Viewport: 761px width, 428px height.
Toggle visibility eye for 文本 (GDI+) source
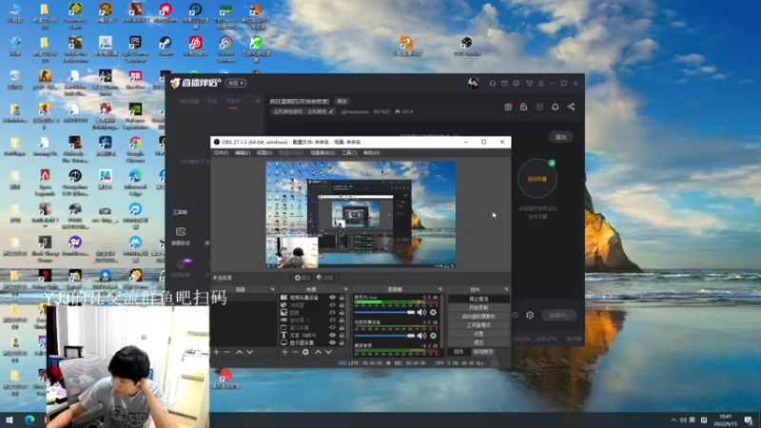tap(332, 336)
